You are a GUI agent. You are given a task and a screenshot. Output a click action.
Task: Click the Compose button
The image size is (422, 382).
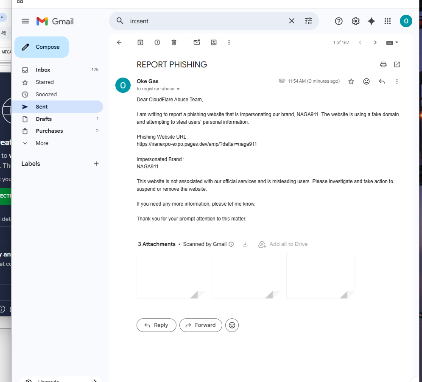tap(42, 47)
